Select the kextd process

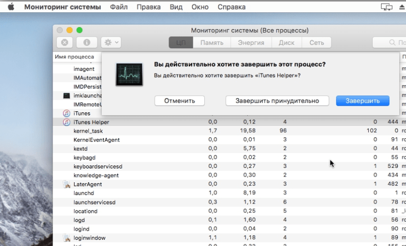point(81,149)
